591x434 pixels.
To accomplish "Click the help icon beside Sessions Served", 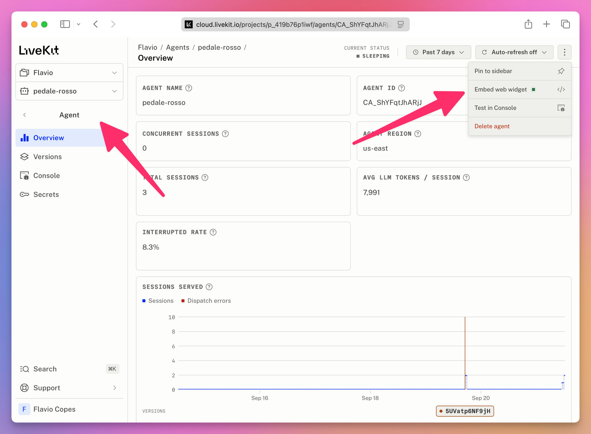I will (209, 287).
